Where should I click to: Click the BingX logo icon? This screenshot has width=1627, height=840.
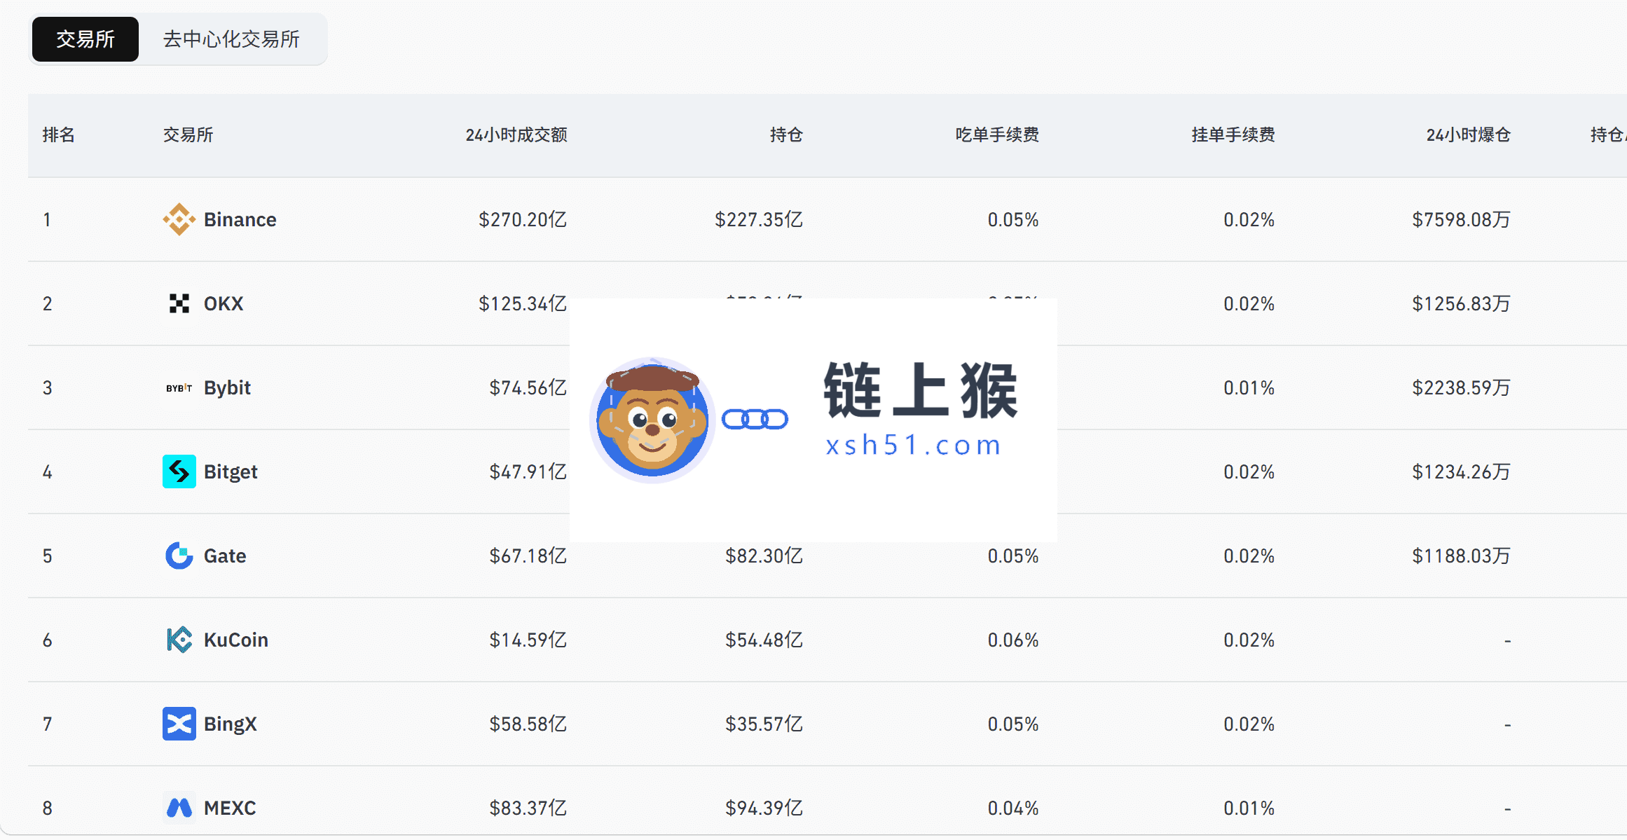pyautogui.click(x=179, y=724)
